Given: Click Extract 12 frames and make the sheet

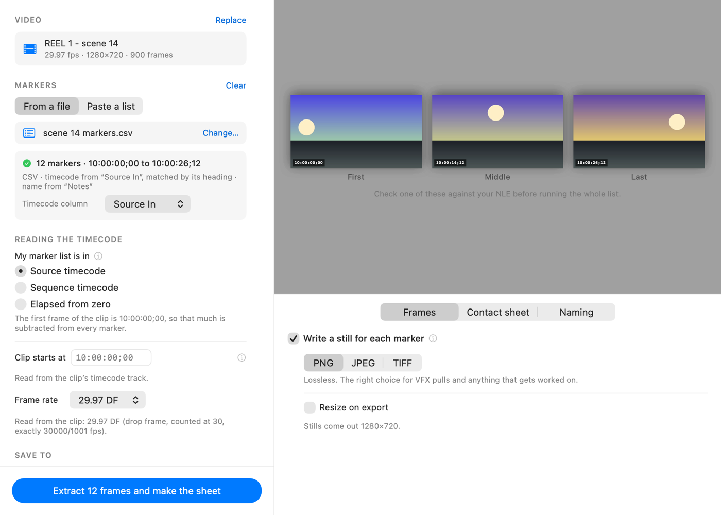Looking at the screenshot, I should (x=137, y=491).
